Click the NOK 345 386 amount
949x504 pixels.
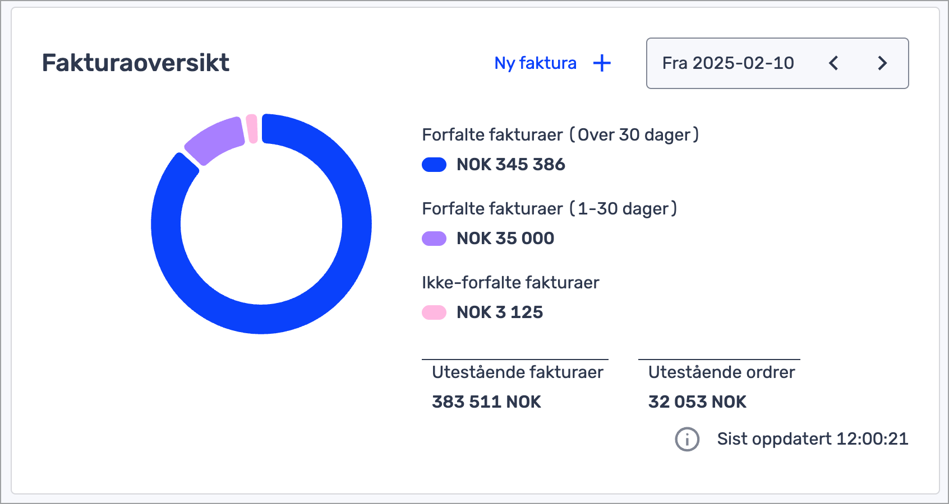(510, 165)
